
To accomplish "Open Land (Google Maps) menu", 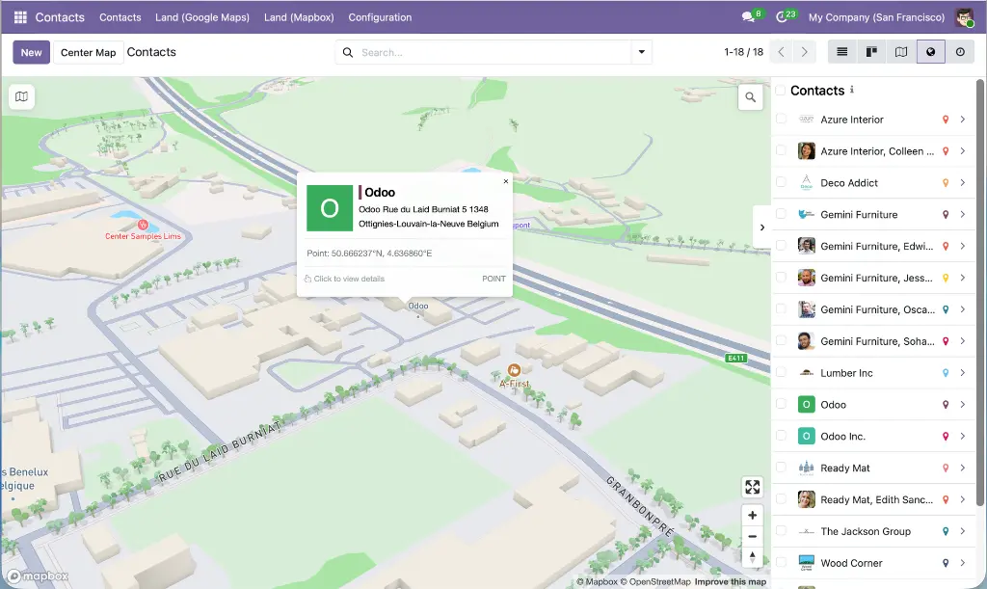I will [x=202, y=17].
